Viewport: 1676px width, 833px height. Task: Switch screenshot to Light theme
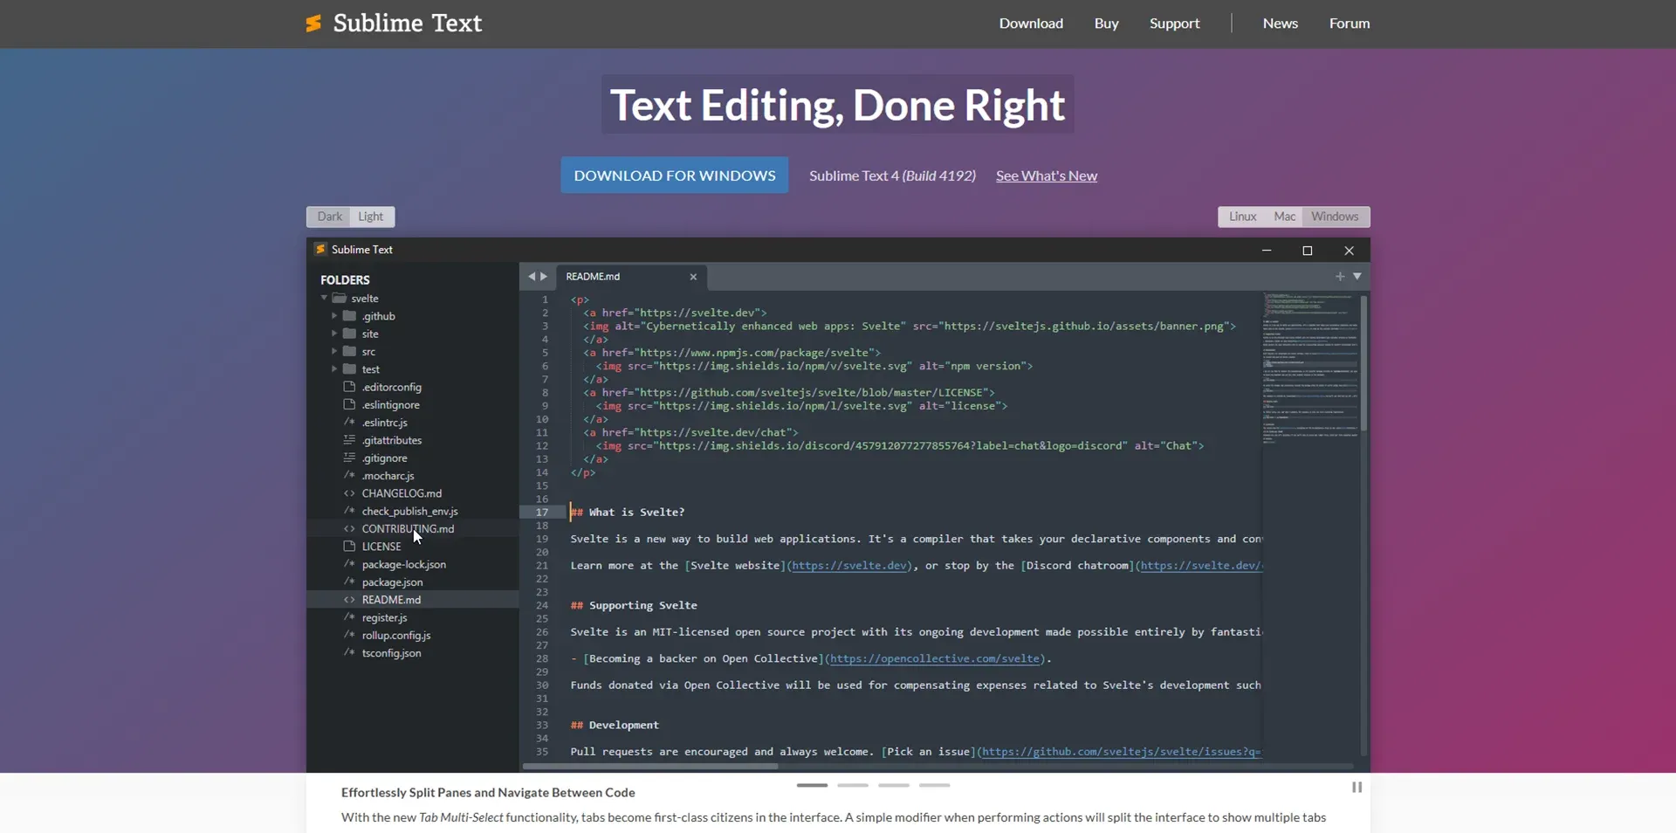point(371,217)
